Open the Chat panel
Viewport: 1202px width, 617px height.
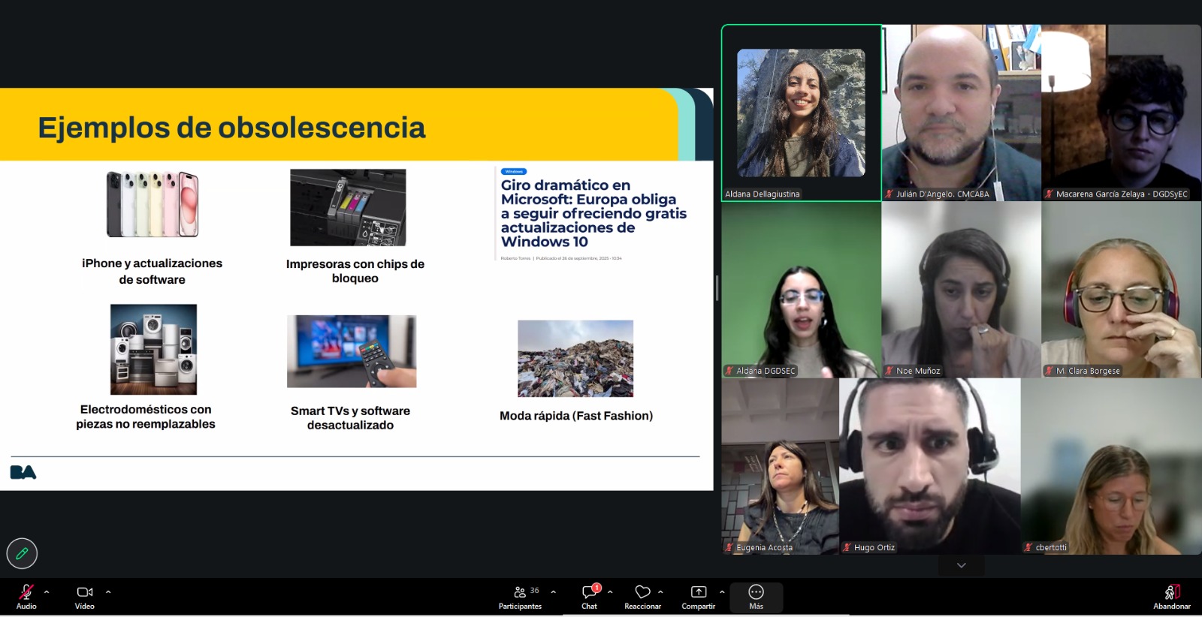(x=590, y=597)
